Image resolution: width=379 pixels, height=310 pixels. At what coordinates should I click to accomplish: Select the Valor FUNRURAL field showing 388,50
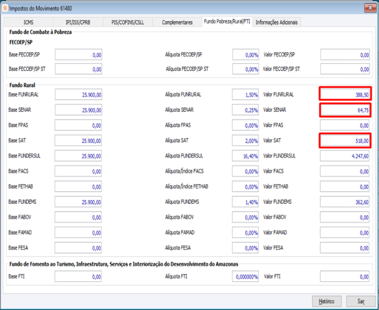click(x=345, y=94)
